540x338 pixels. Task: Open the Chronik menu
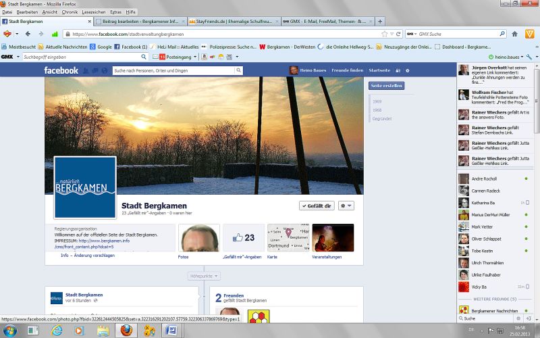tap(70, 11)
